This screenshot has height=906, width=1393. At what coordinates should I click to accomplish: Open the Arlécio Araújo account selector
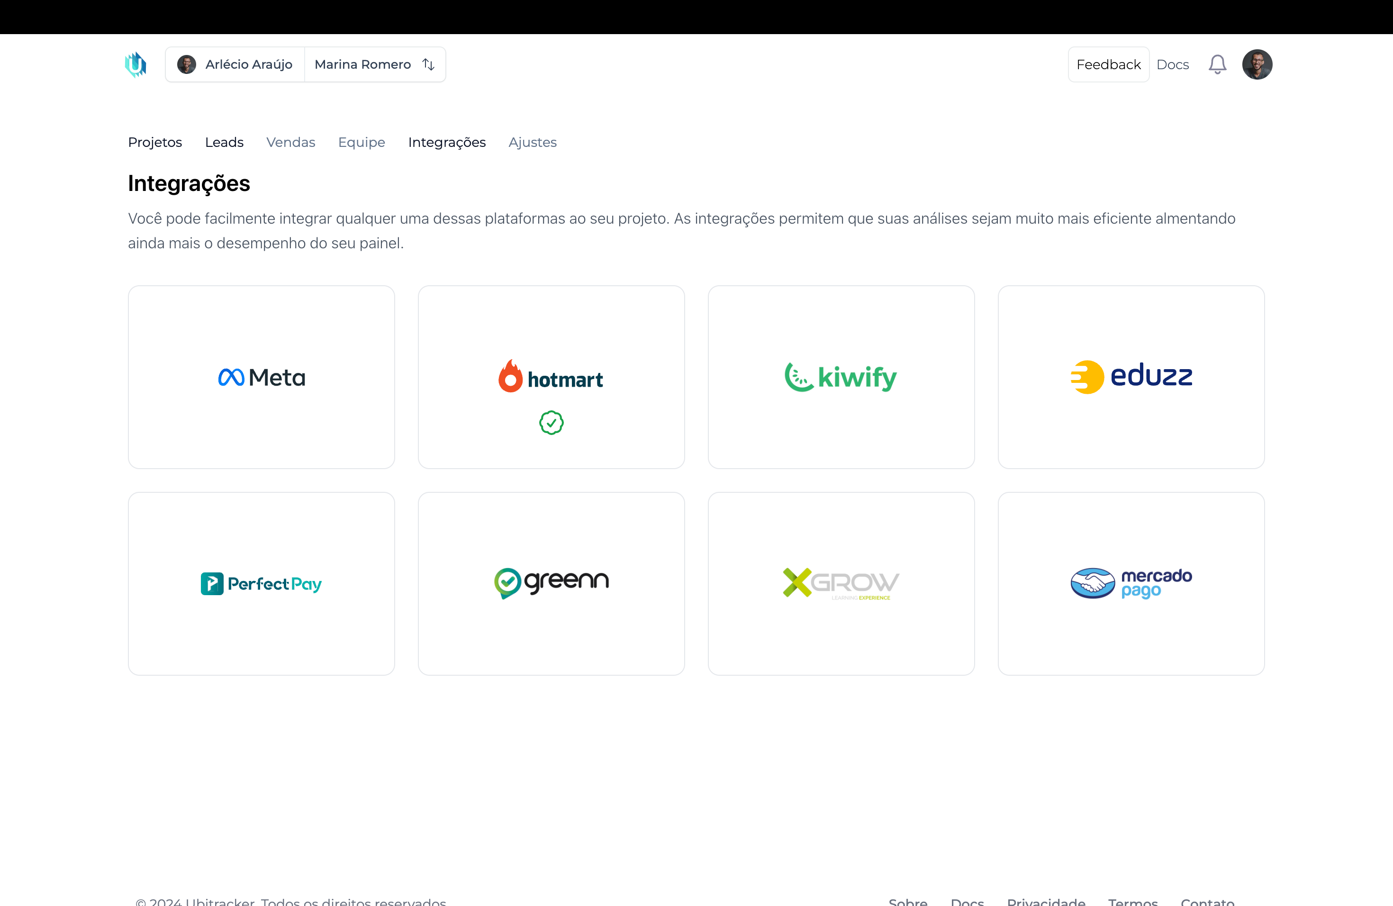pos(235,64)
